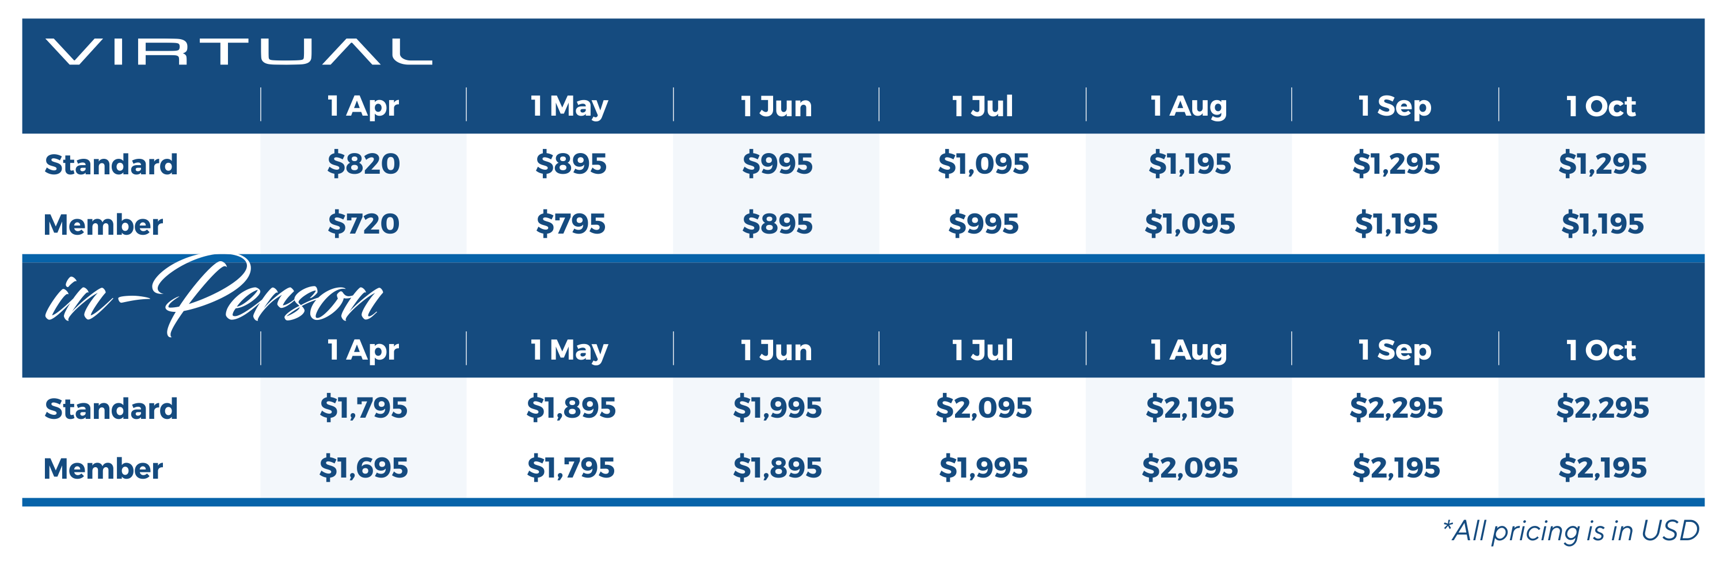
Task: Select the Virtual 1 Jul column header
Action: [982, 106]
